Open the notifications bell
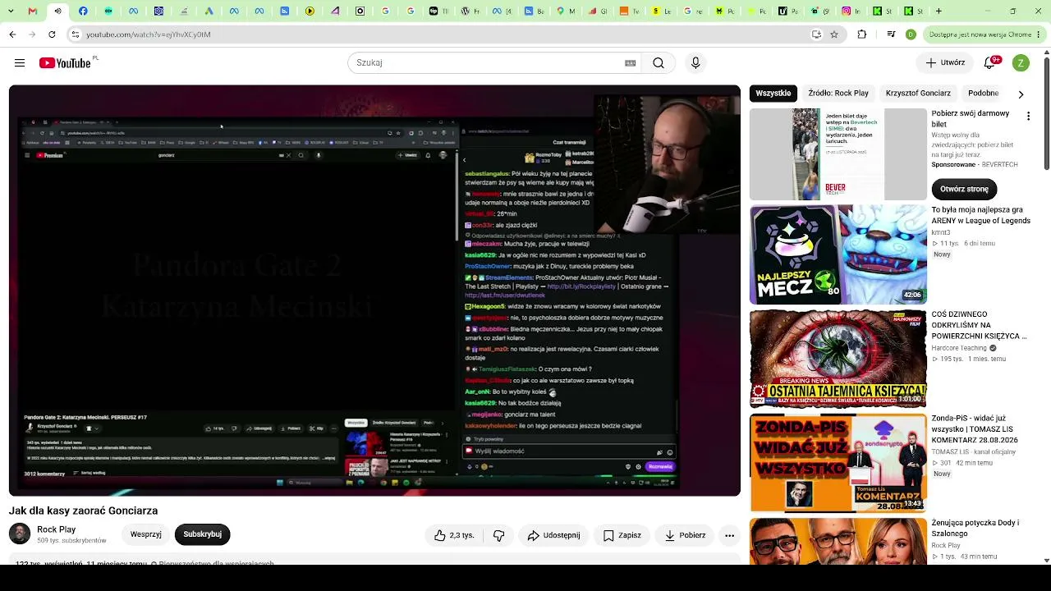This screenshot has width=1051, height=591. click(990, 63)
